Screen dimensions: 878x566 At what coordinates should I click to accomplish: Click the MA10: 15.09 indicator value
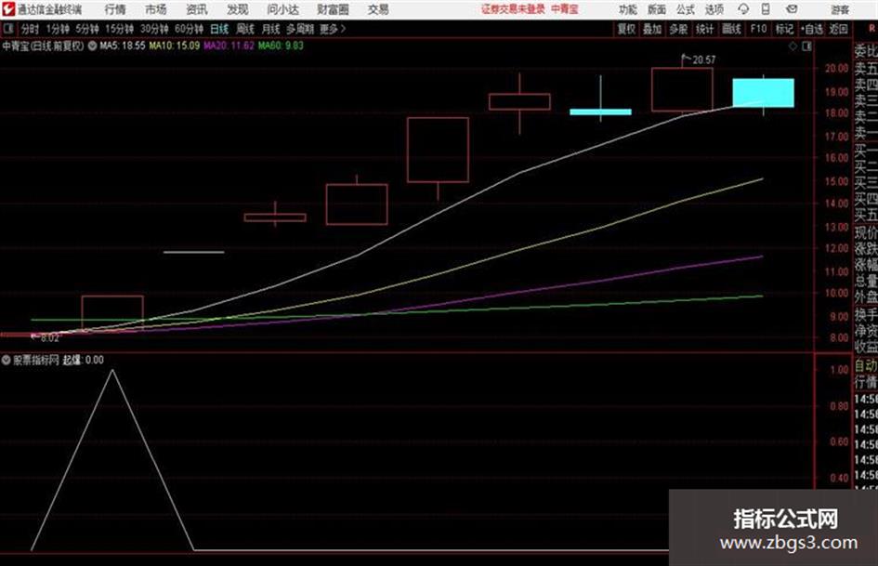coord(174,46)
